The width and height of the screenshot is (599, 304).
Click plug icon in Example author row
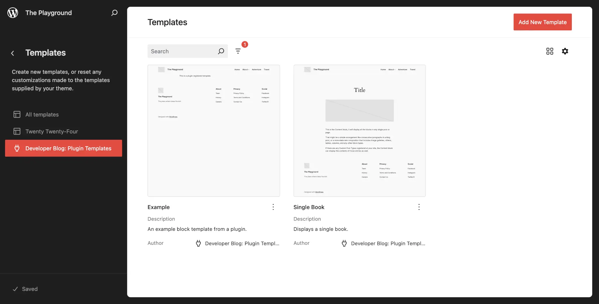[x=198, y=243]
